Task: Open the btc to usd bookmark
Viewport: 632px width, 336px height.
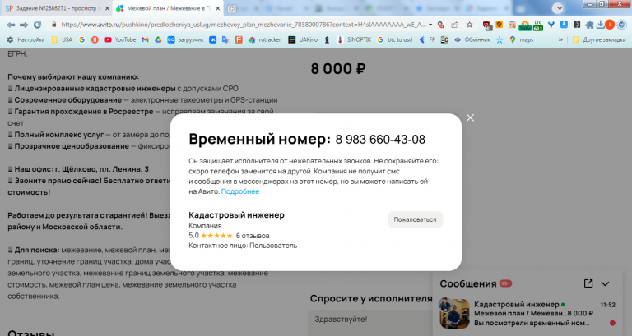Action: coord(395,39)
